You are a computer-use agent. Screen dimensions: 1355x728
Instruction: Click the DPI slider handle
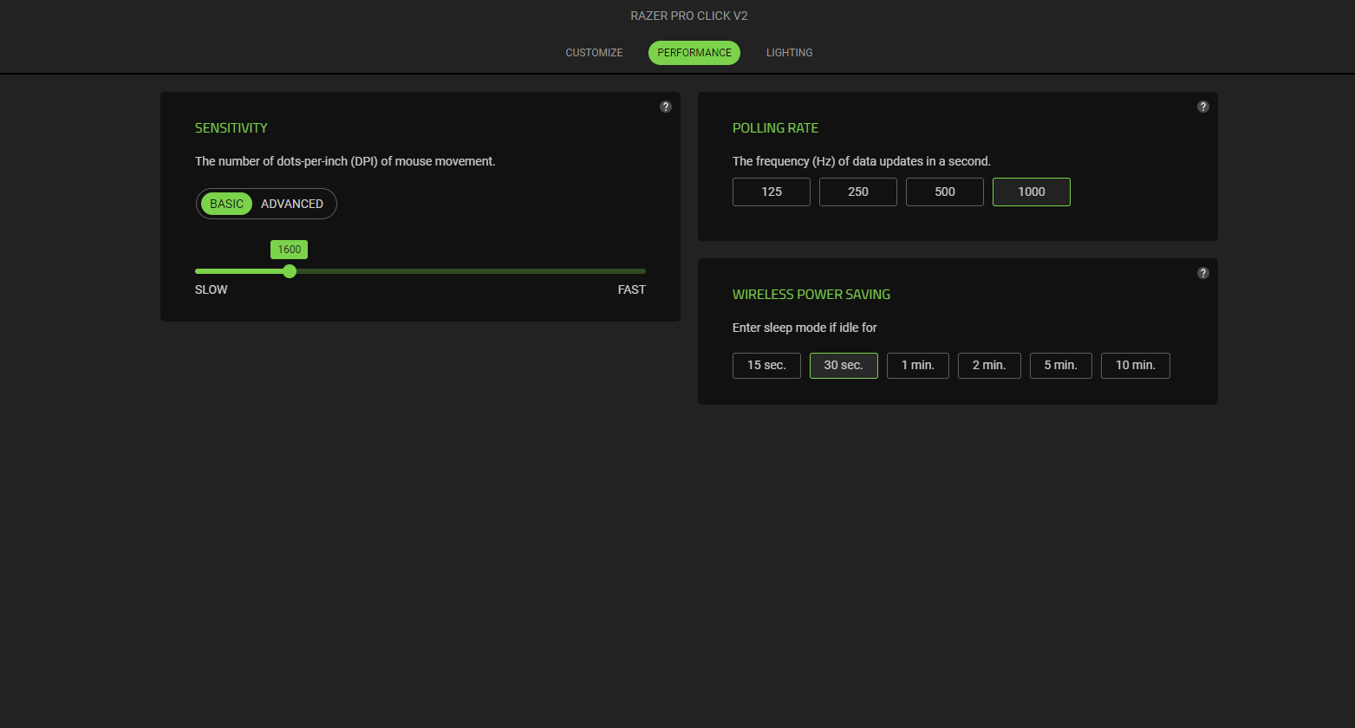[290, 271]
